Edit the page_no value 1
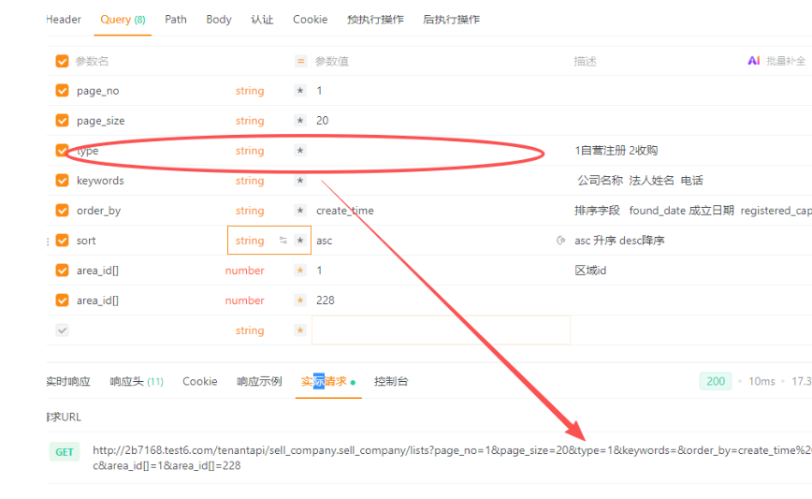 [x=320, y=91]
